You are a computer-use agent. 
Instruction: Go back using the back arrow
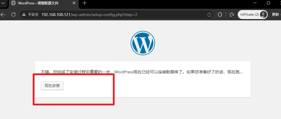coord(3,15)
